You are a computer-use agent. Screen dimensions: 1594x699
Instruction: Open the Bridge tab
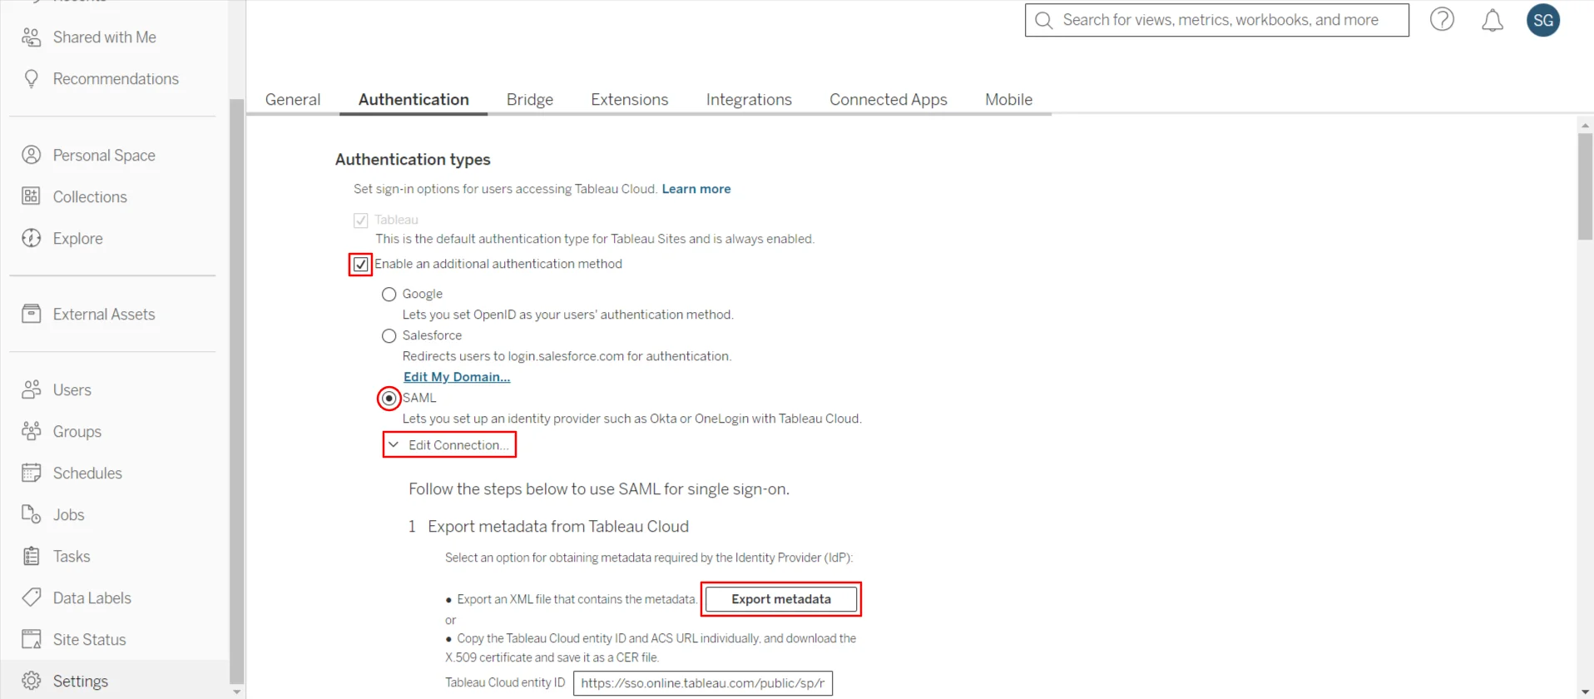click(530, 99)
